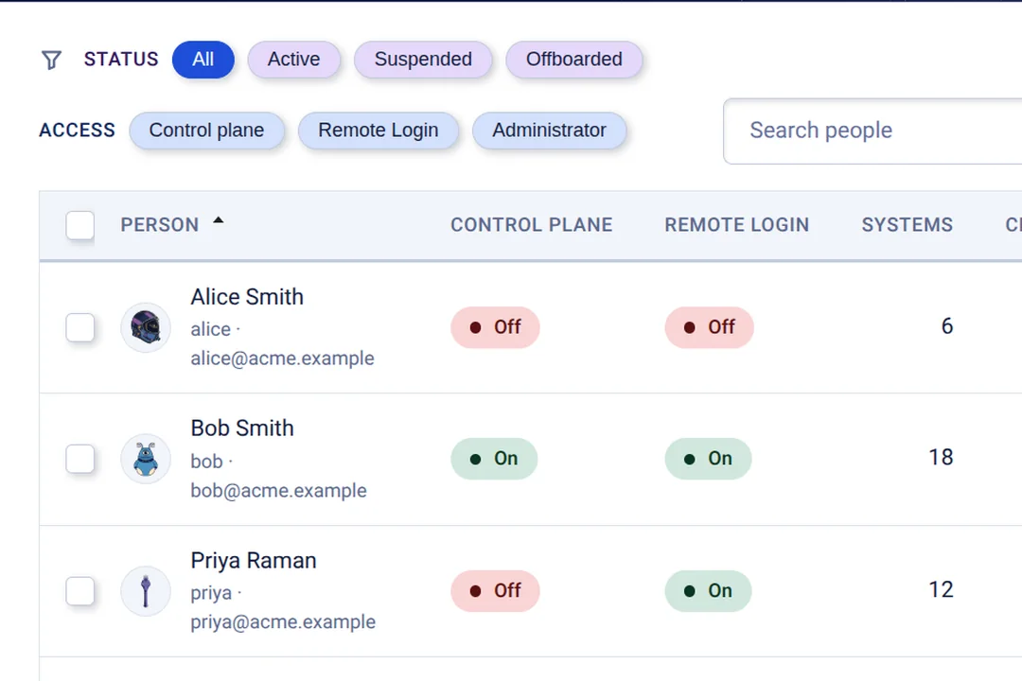Click bob@acme.example email text

click(x=278, y=491)
